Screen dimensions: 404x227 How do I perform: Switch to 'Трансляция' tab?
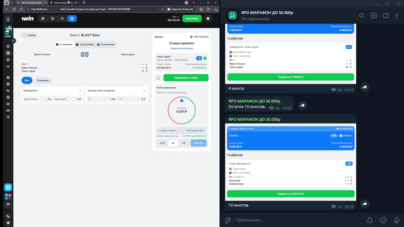click(85, 44)
